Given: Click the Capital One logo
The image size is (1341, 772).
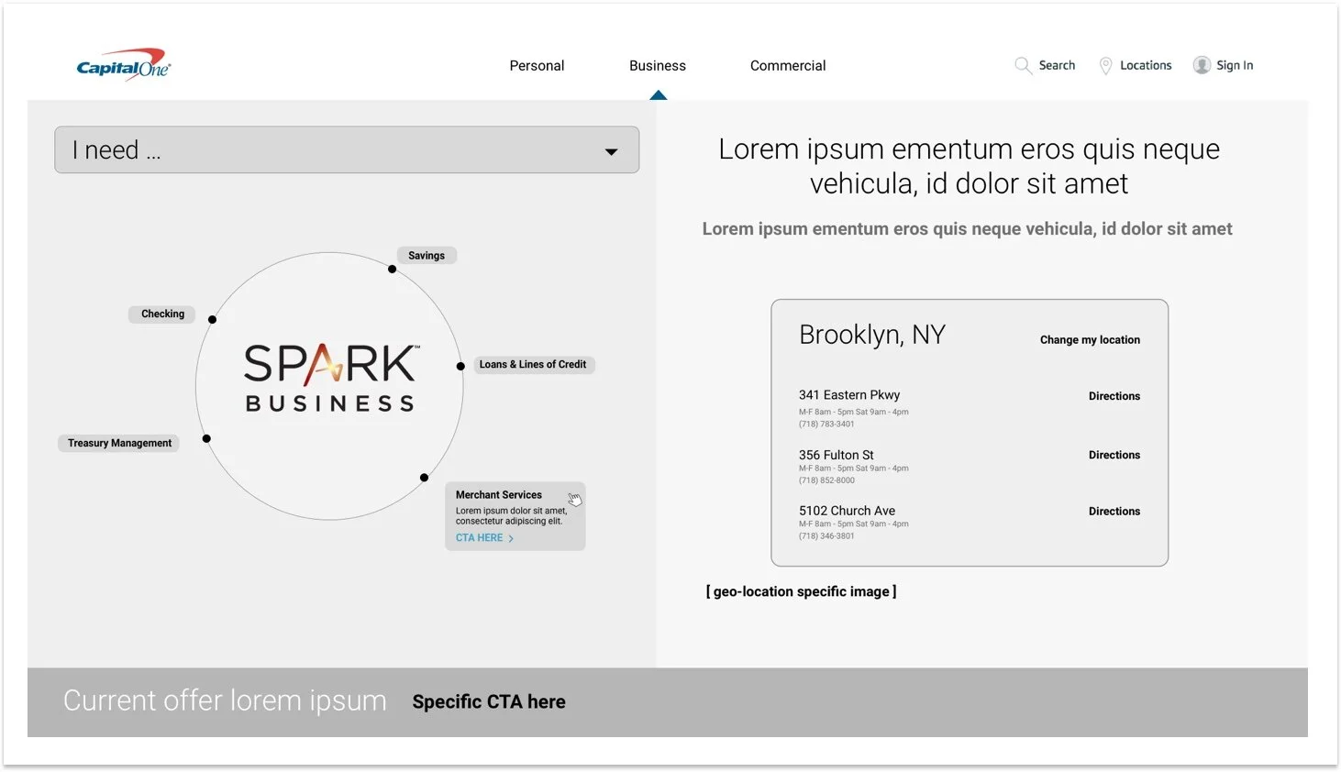Looking at the screenshot, I should point(124,65).
